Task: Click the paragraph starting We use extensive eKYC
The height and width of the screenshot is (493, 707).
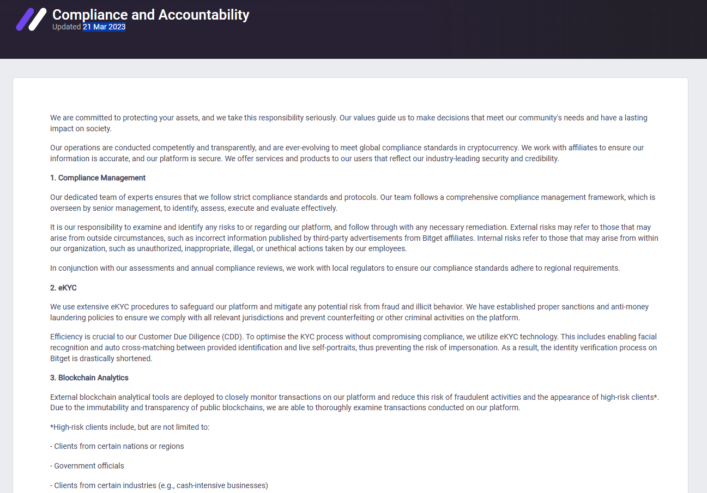Action: click(x=349, y=312)
